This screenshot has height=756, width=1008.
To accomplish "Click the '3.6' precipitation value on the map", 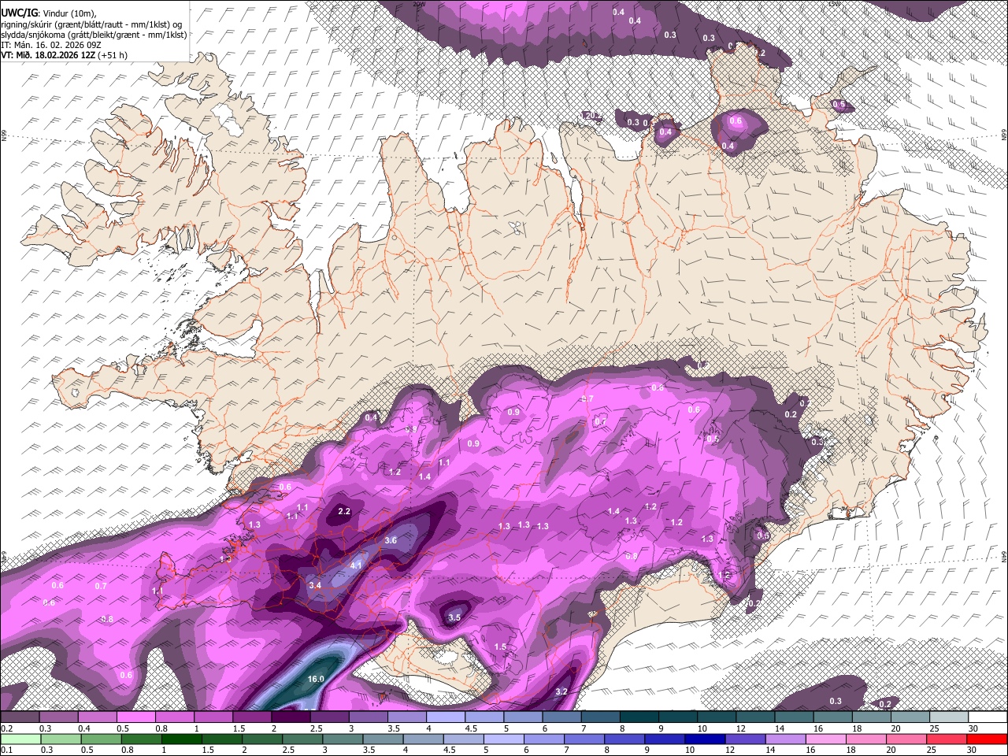I will pyautogui.click(x=391, y=540).
